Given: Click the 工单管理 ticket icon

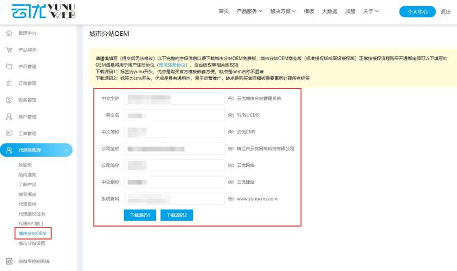Looking at the screenshot, I should (x=9, y=133).
